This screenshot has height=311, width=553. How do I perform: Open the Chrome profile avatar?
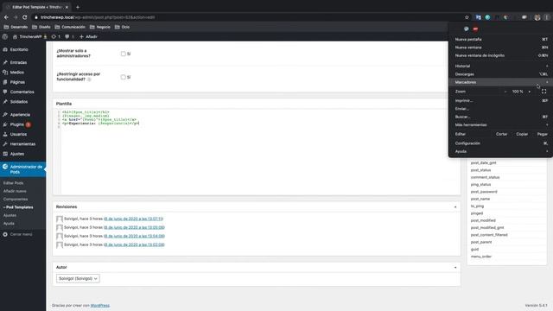tap(537, 17)
